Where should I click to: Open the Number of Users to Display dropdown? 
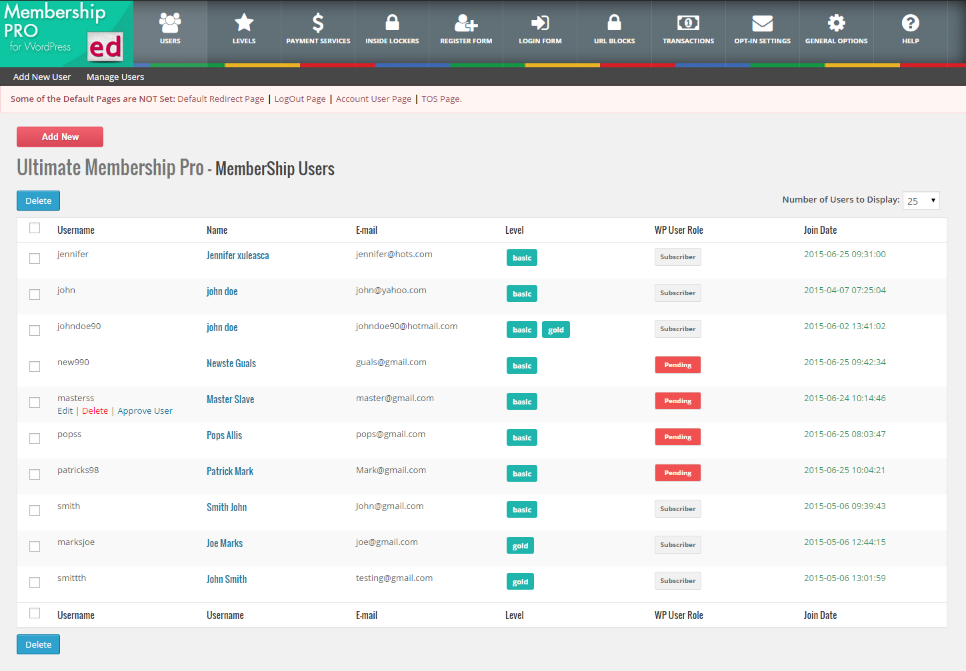[x=921, y=201]
